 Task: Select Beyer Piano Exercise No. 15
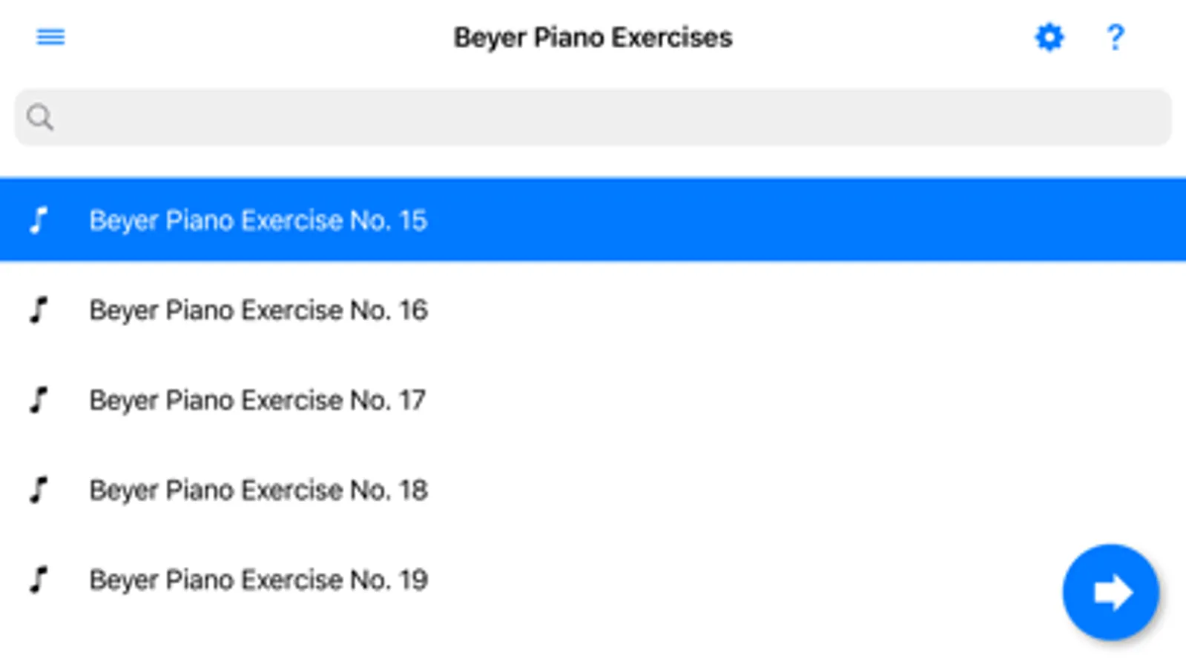pyautogui.click(x=257, y=220)
